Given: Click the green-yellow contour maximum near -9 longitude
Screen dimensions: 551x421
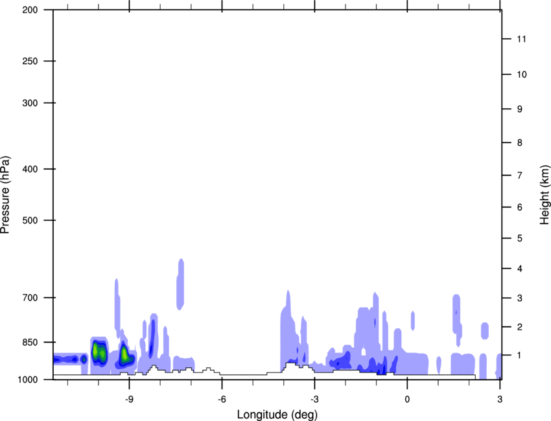Looking at the screenshot, I should click(x=124, y=354).
